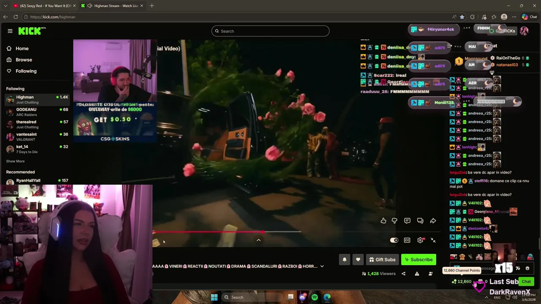Toggle stream notifications bell

pos(344,260)
